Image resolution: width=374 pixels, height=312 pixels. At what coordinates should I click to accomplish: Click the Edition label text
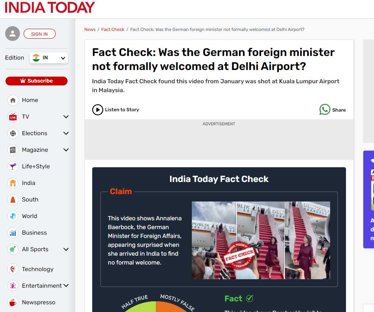click(x=14, y=58)
